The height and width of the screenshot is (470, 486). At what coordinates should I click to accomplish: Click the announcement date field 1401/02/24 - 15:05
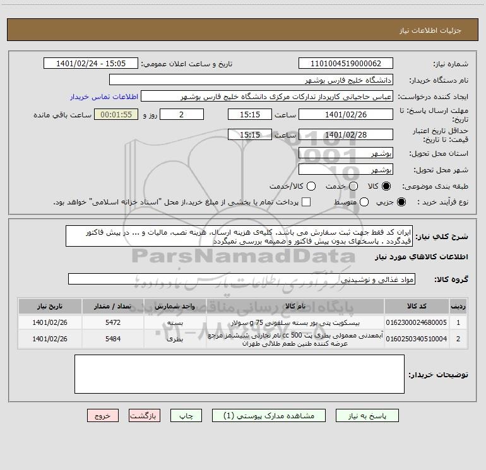pos(91,64)
